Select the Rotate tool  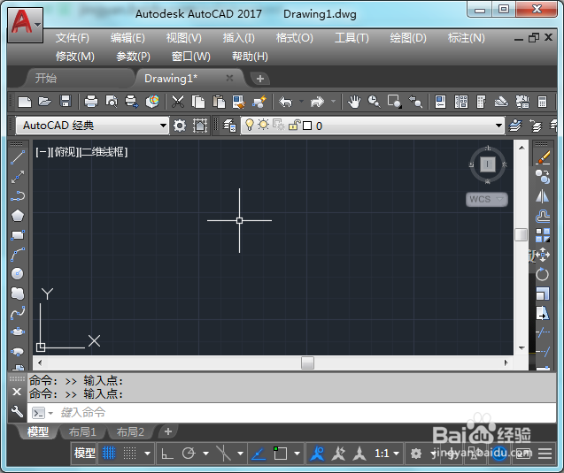click(543, 274)
